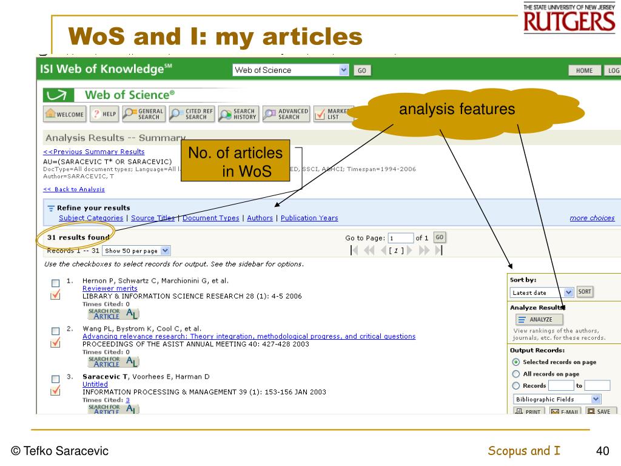The width and height of the screenshot is (621, 466).
Task: Refine results by Publication Years
Action: (309, 218)
